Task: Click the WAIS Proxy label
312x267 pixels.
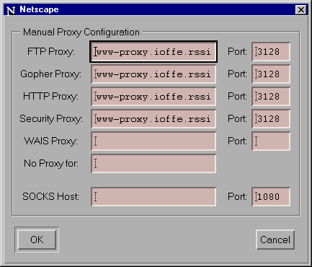Action: [x=51, y=141]
